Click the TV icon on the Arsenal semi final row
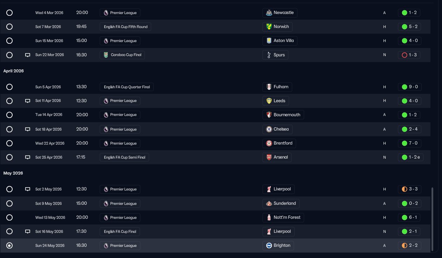This screenshot has width=442, height=258. point(28,158)
